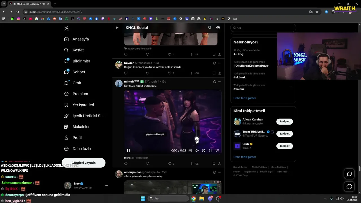Ask Grok about Kayden's post
361x203 pixels.
click(x=215, y=63)
